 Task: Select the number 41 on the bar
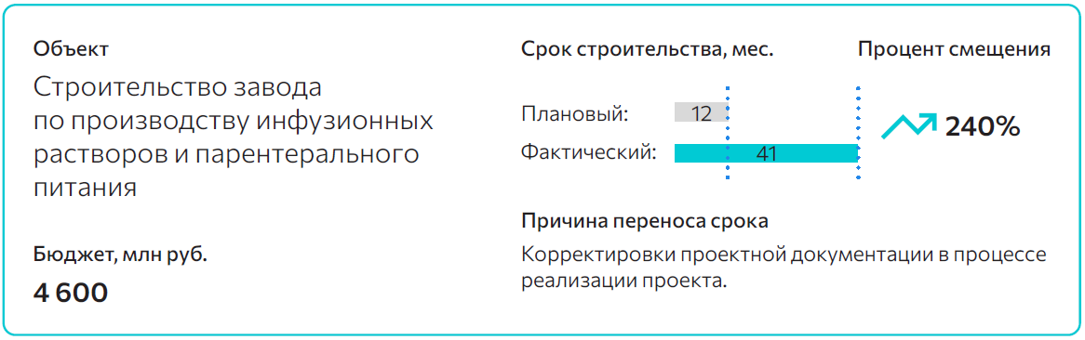[x=766, y=153]
